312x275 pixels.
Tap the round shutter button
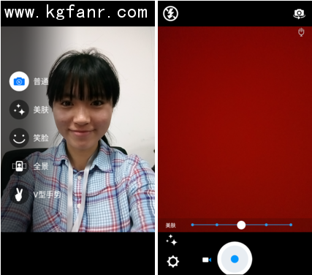point(235,259)
